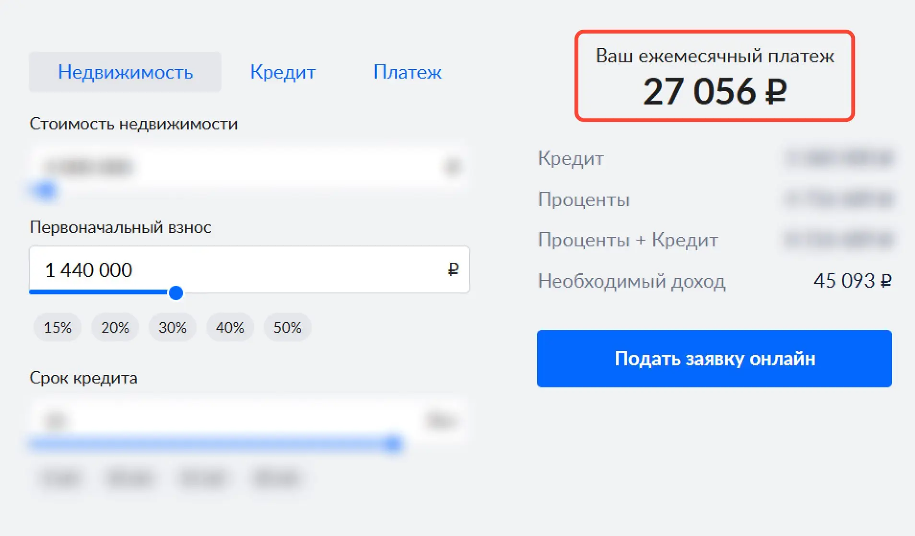The image size is (915, 536).
Task: Click the Необходимый доход value 45 093 ₽
Action: tap(853, 280)
